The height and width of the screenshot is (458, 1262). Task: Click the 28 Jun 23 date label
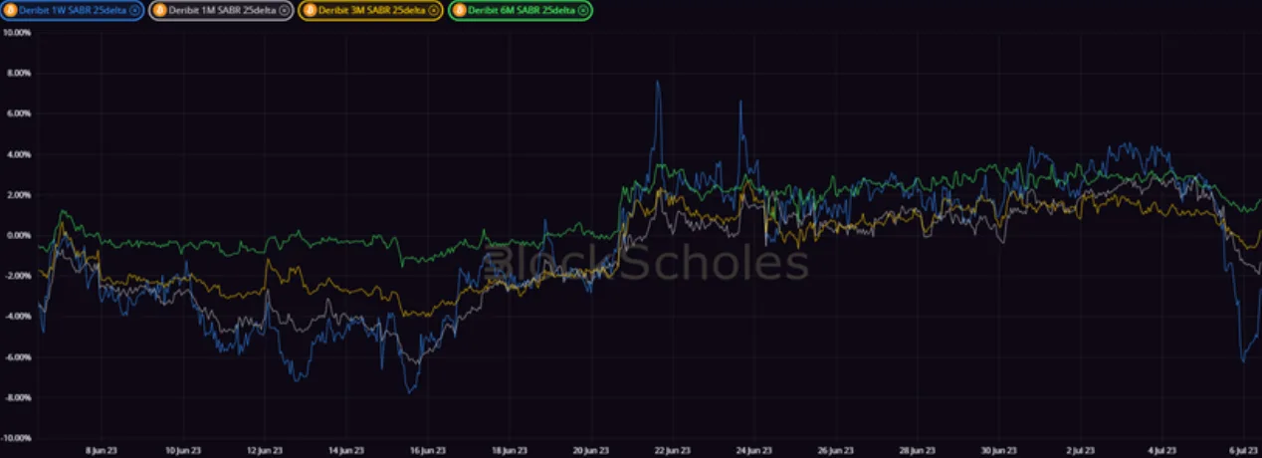tap(920, 449)
